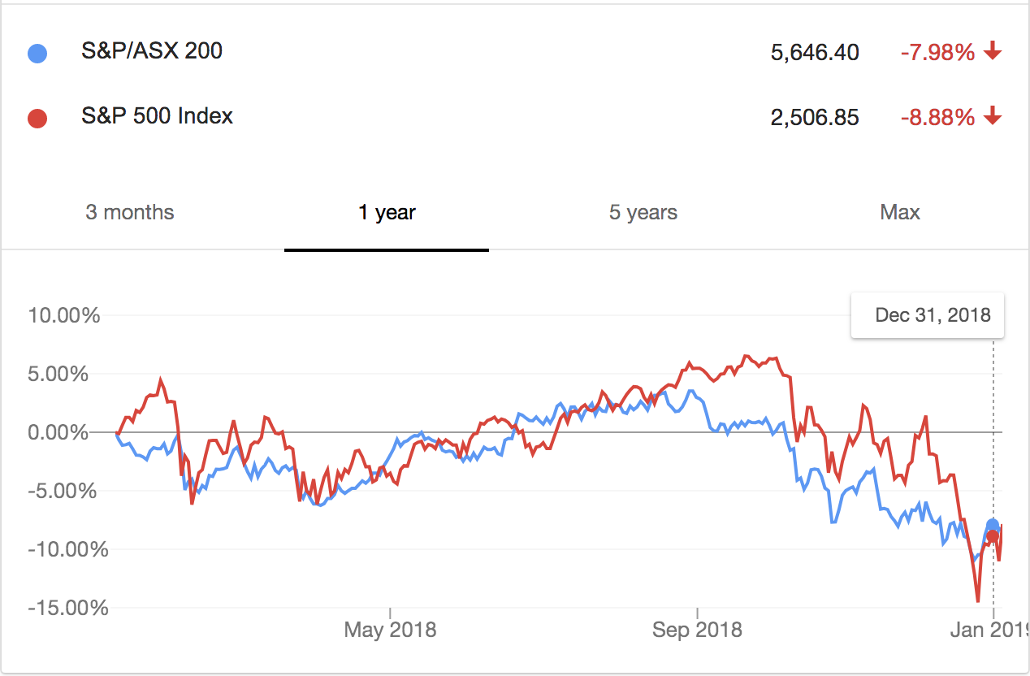The width and height of the screenshot is (1030, 676).
Task: Click the -8.88% change figure
Action: [937, 118]
